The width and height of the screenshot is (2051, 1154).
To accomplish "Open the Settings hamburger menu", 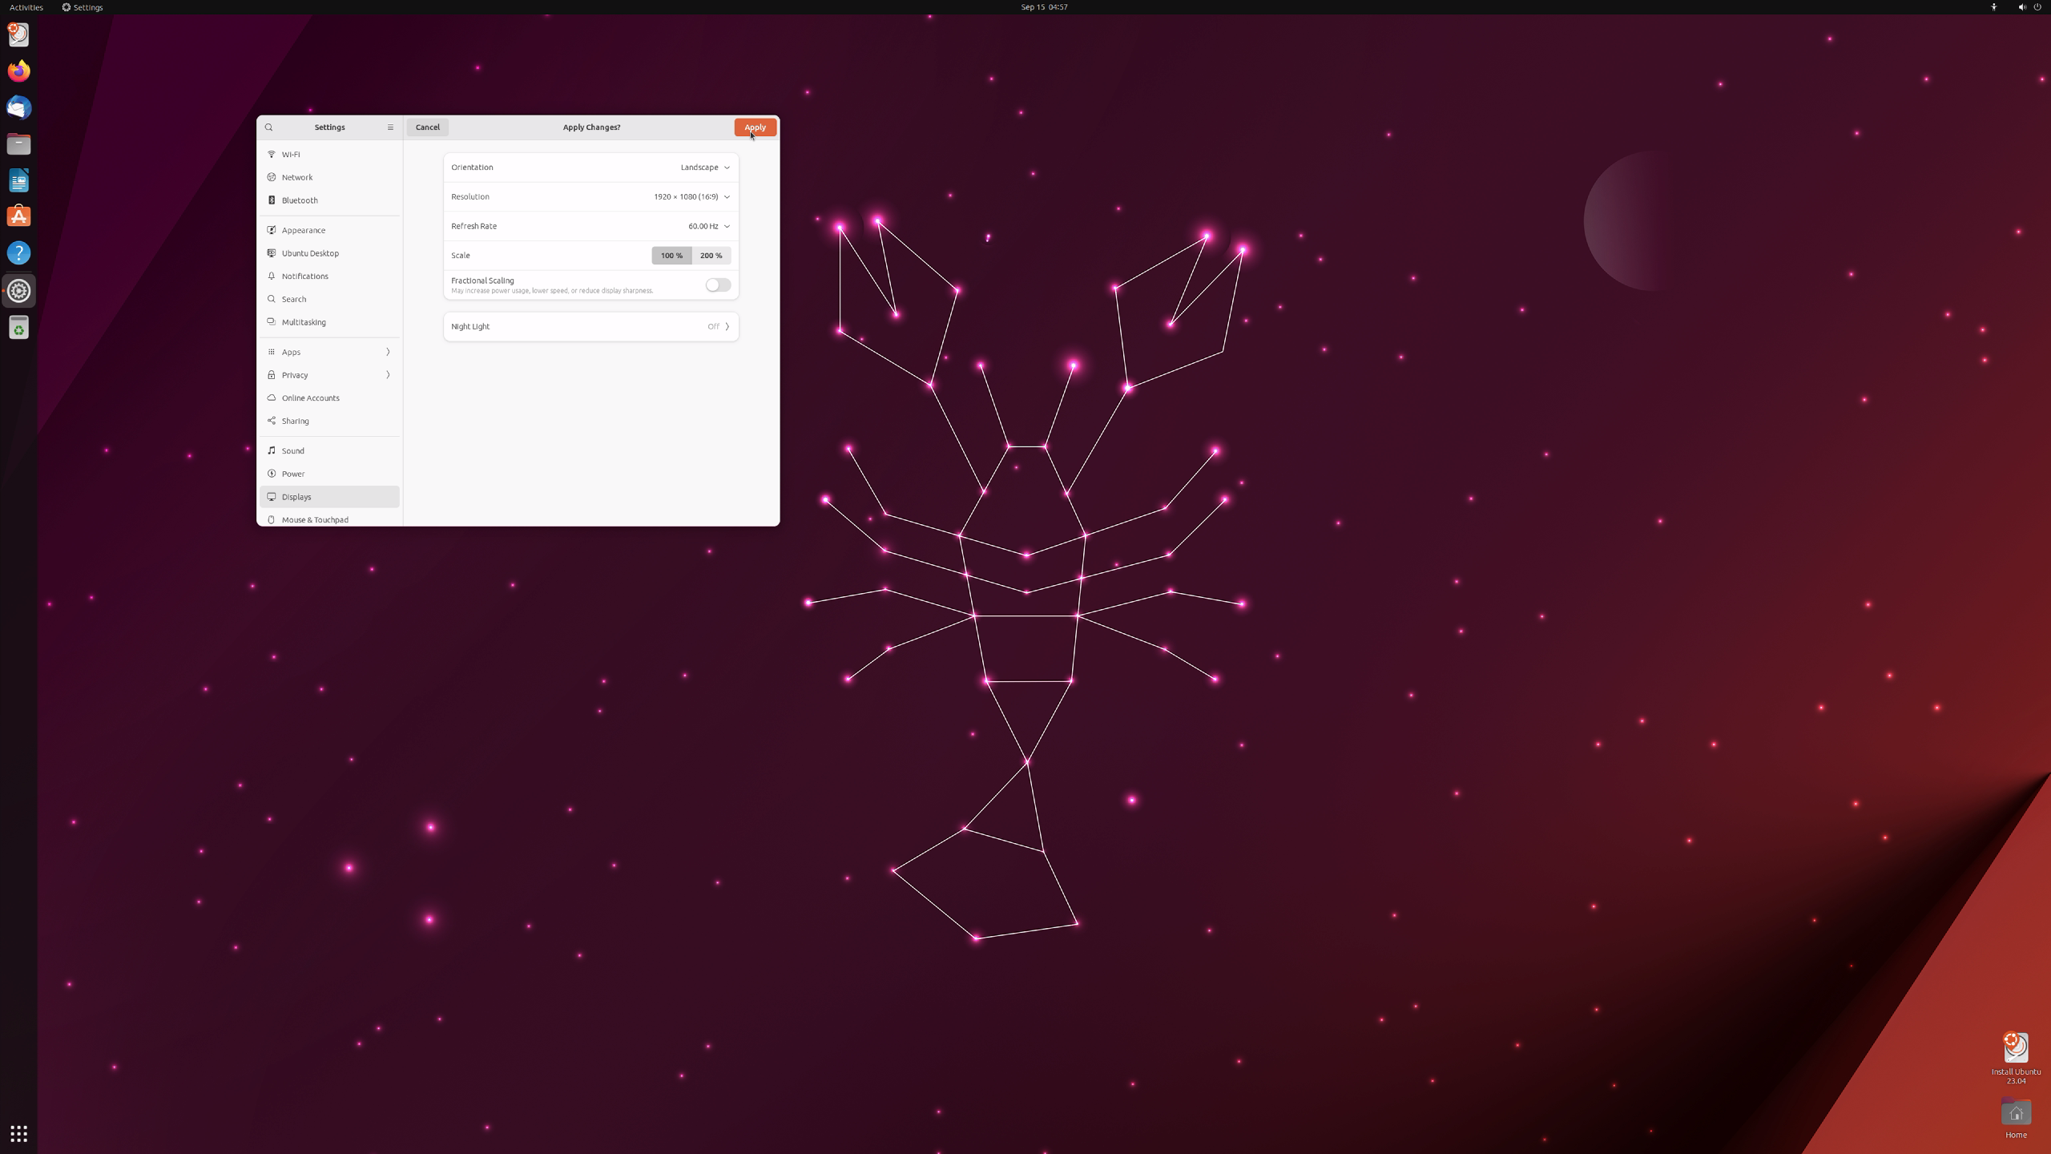I will [390, 127].
